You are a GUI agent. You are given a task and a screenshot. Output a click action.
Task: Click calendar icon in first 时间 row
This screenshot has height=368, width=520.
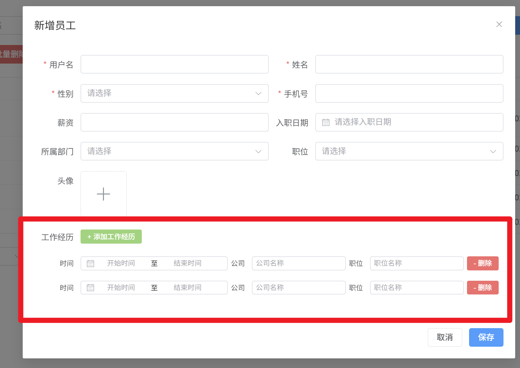coord(91,264)
